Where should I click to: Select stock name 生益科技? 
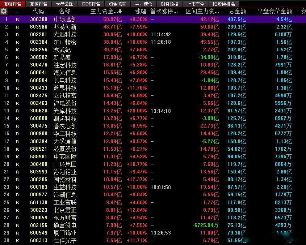click(65, 187)
